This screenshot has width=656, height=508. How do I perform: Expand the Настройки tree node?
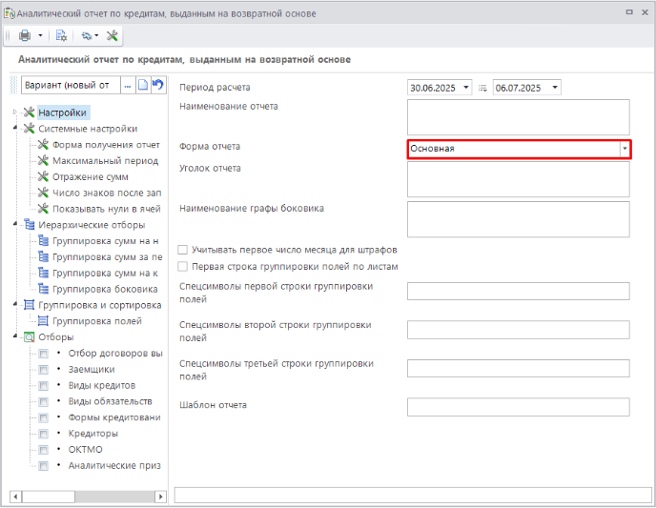[14, 112]
